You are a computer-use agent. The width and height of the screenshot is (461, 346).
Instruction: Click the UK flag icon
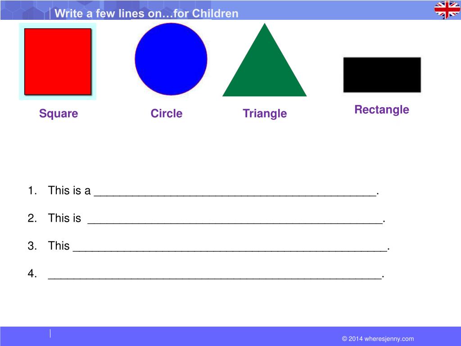[x=447, y=9]
